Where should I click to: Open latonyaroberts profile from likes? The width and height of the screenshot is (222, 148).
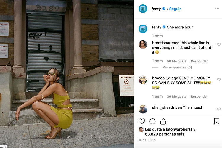pyautogui.click(x=179, y=129)
